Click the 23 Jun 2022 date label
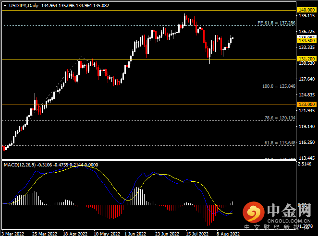Screen dimensions: 318x236 [x=167, y=234]
